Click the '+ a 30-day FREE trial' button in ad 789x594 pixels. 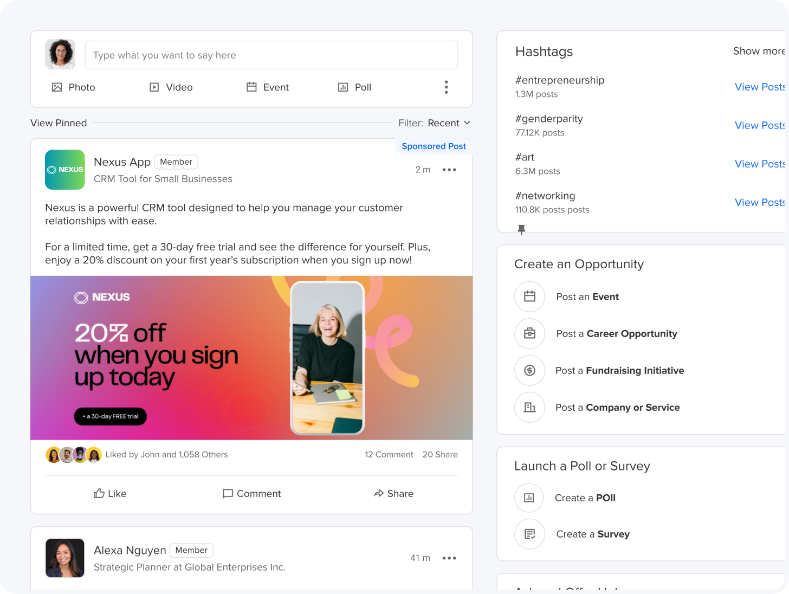pyautogui.click(x=111, y=416)
